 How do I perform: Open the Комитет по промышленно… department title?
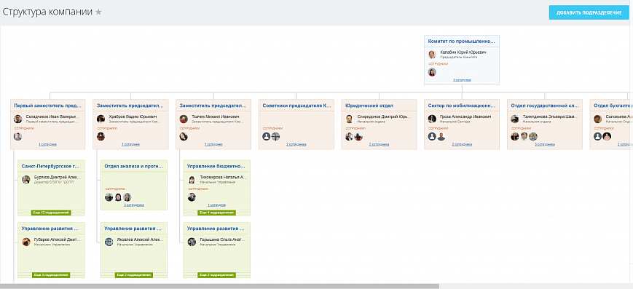point(461,41)
